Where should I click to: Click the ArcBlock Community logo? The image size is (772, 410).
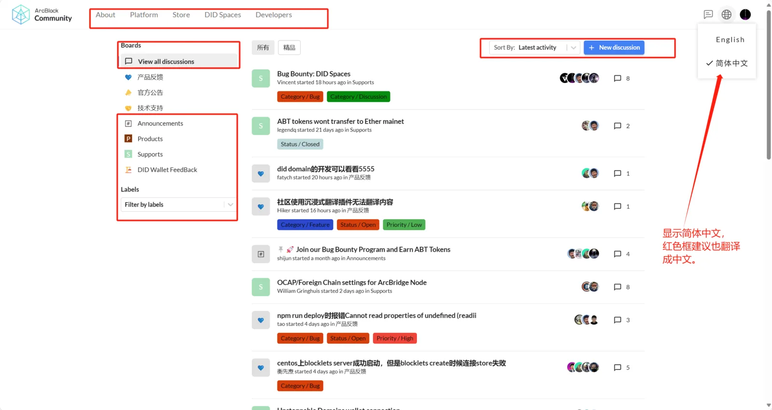(x=41, y=14)
